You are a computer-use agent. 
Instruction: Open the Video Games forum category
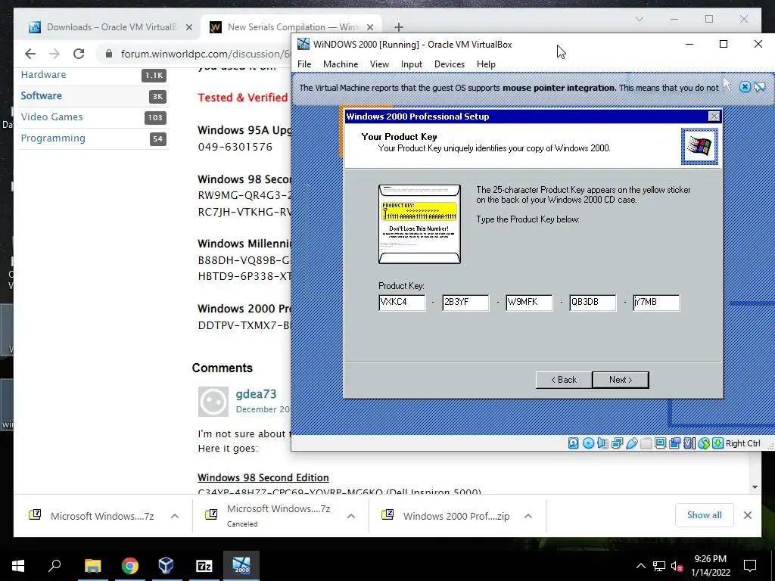[52, 117]
